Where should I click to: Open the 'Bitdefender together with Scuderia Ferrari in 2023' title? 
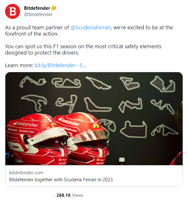(x=61, y=180)
